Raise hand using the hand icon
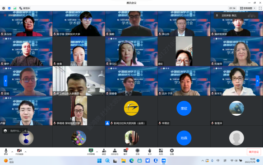Viewport: 263px width, 165px height. [x=149, y=151]
